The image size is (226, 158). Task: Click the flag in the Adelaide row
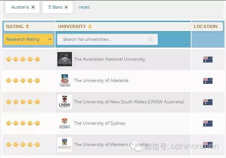[x=208, y=81]
